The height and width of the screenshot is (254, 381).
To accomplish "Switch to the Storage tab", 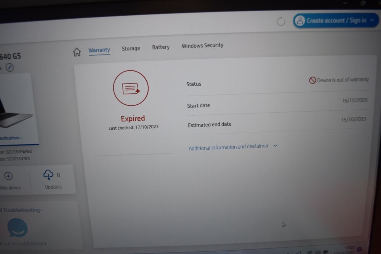I will (x=131, y=48).
